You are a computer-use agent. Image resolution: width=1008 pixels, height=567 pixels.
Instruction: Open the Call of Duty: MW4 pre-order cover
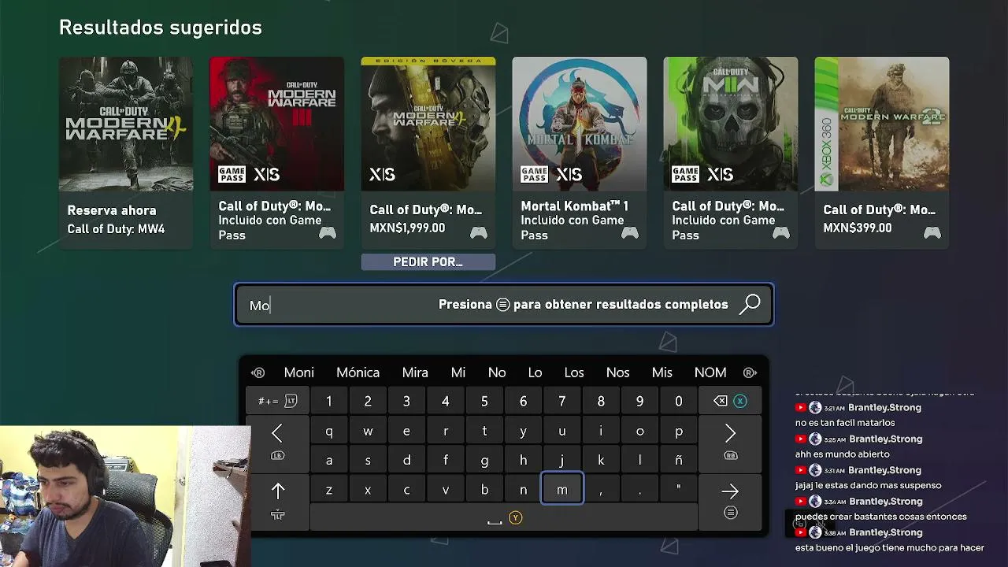[x=126, y=124]
